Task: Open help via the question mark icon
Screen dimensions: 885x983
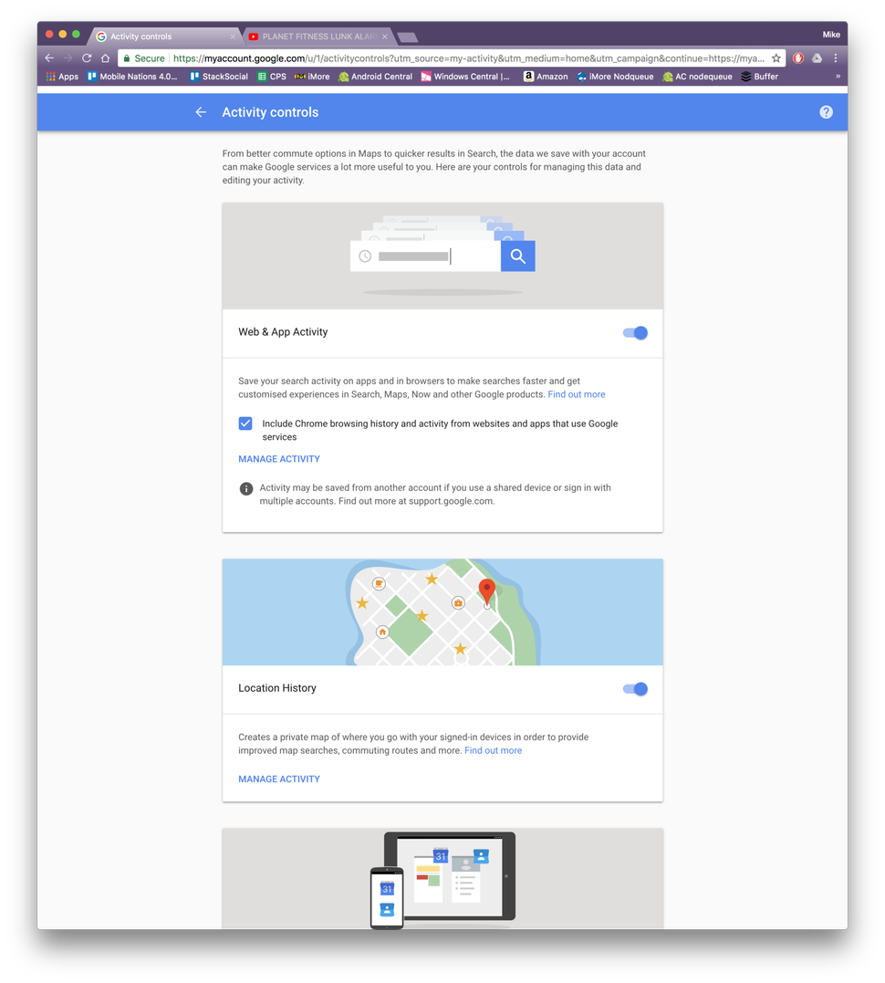Action: pyautogui.click(x=826, y=112)
